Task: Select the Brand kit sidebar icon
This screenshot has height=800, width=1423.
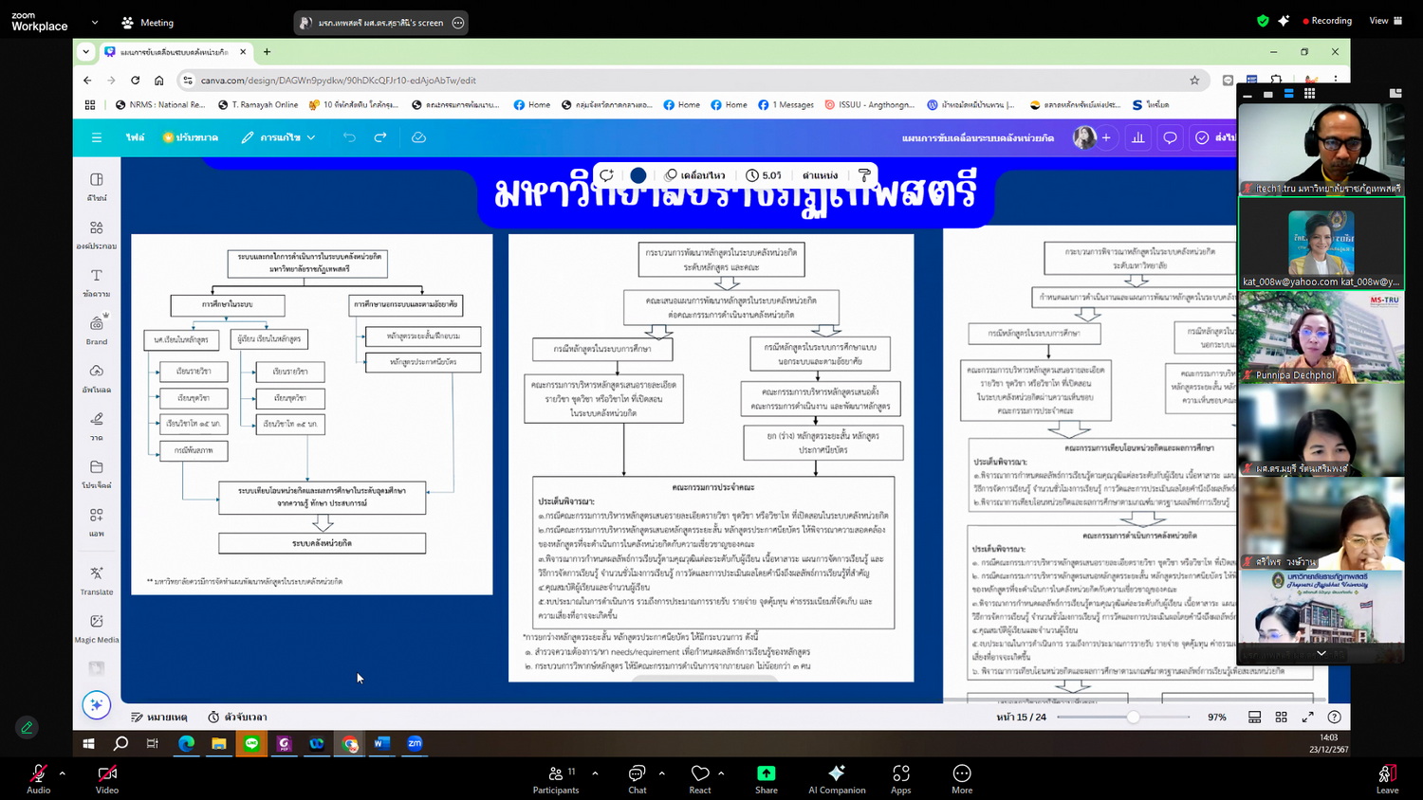Action: click(x=97, y=329)
